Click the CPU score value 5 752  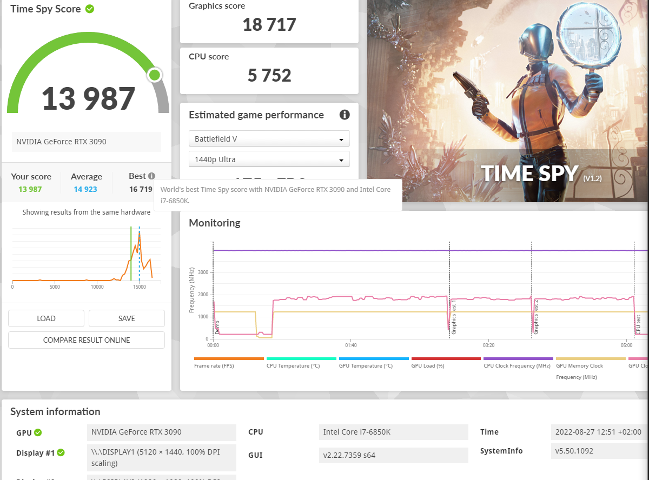click(x=269, y=75)
